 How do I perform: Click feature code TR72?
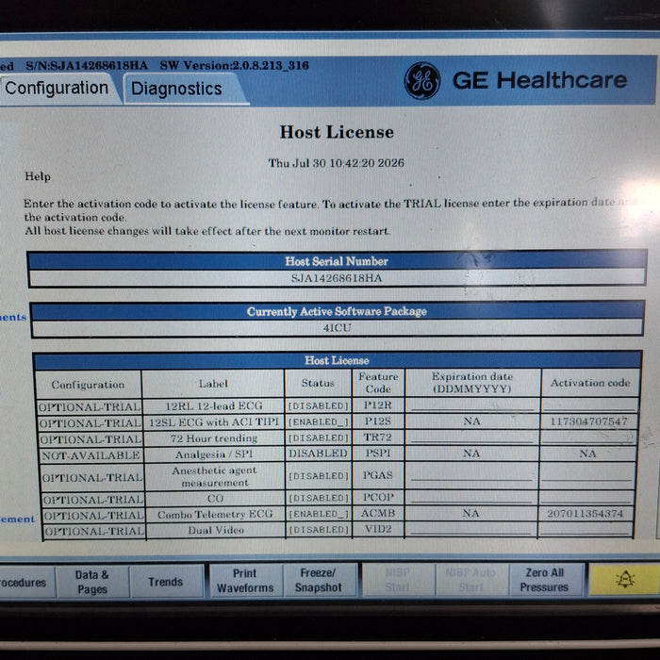click(377, 437)
